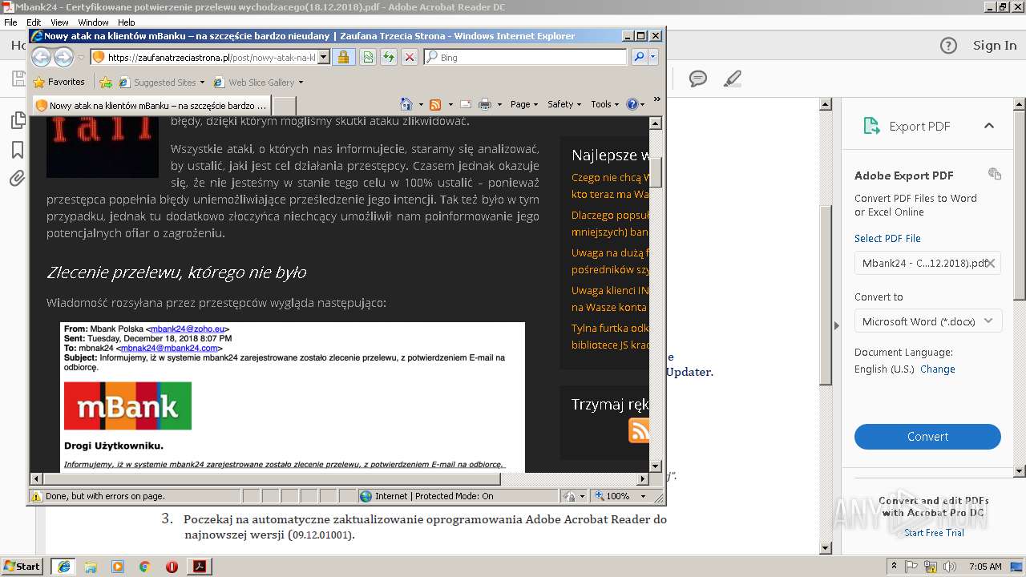Open IE Help question mark icon

pyautogui.click(x=632, y=104)
